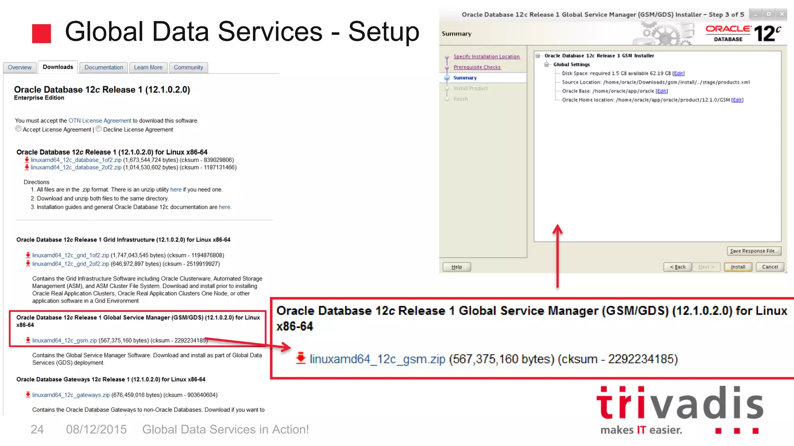Click Edit link for Disk Space
This screenshot has width=794, height=446.
(678, 74)
